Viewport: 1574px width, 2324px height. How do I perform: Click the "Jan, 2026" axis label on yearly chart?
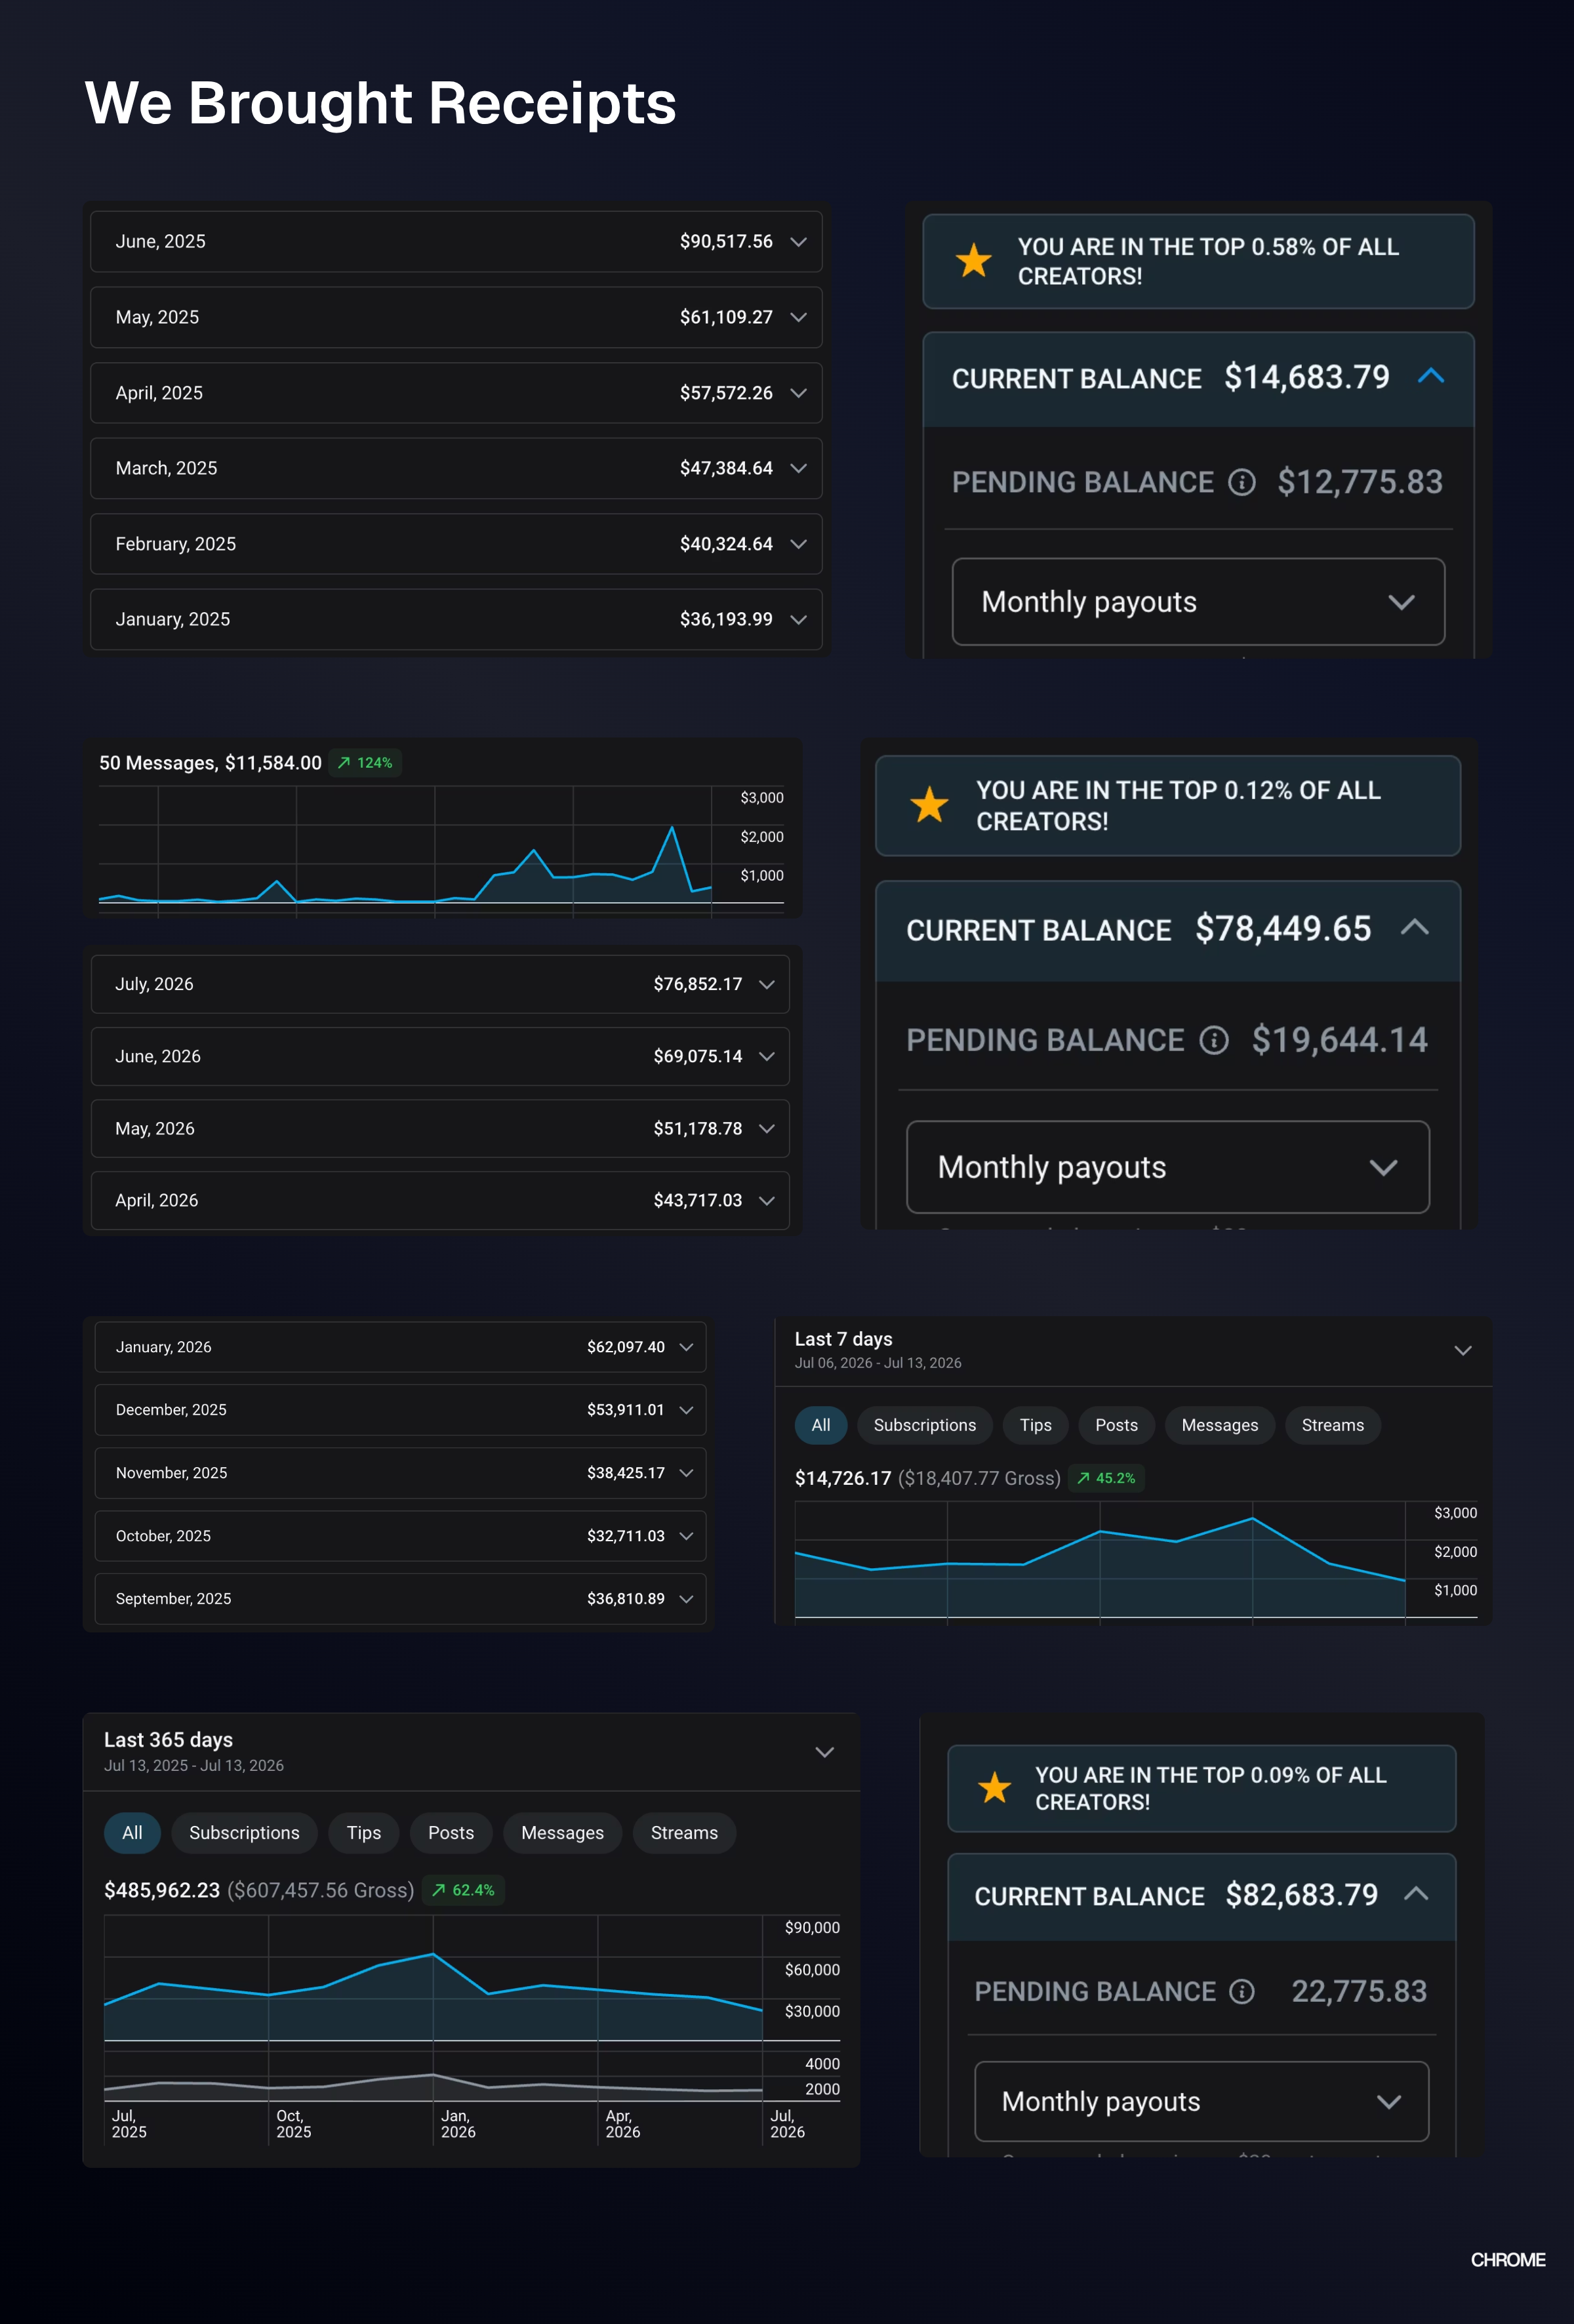[x=458, y=2124]
